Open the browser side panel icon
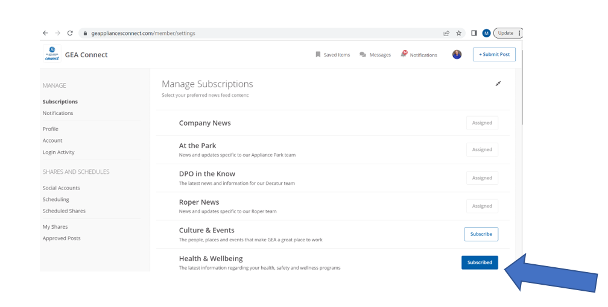This screenshot has width=608, height=307. tap(474, 33)
